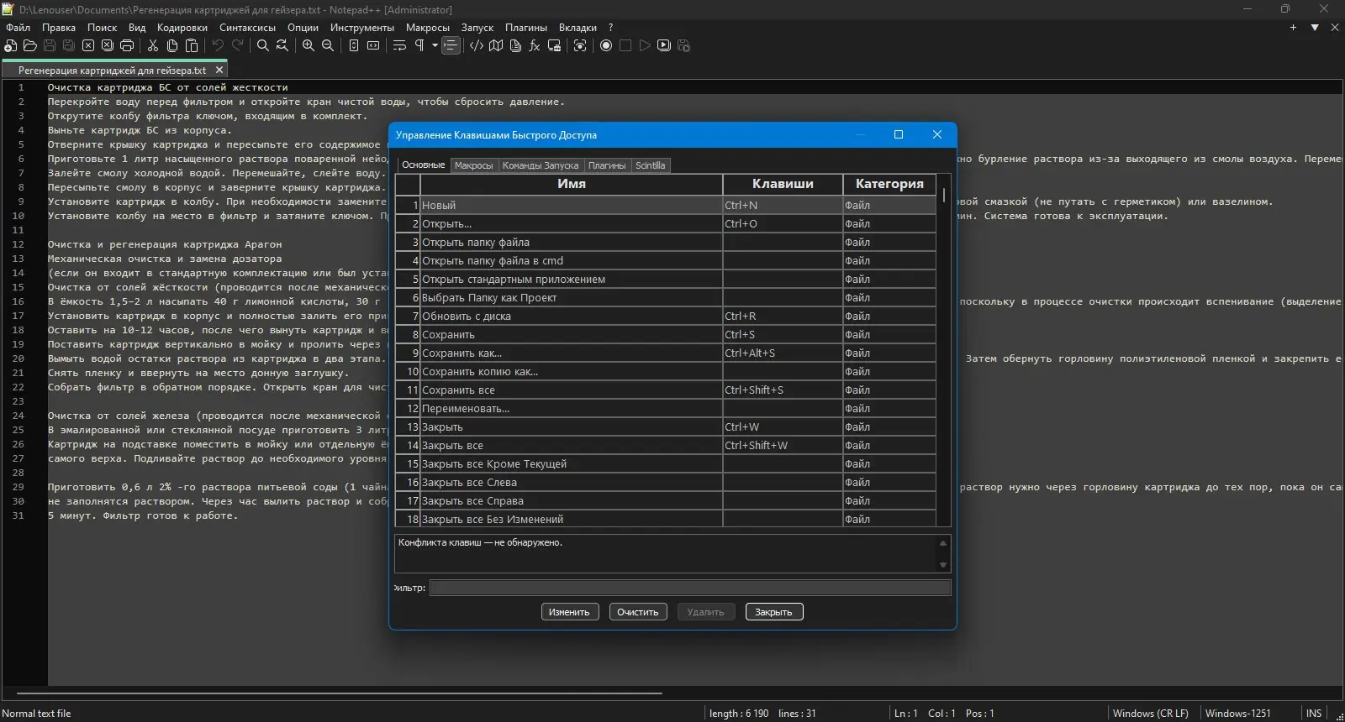
Task: Click the Print toolbar icon
Action: click(127, 45)
